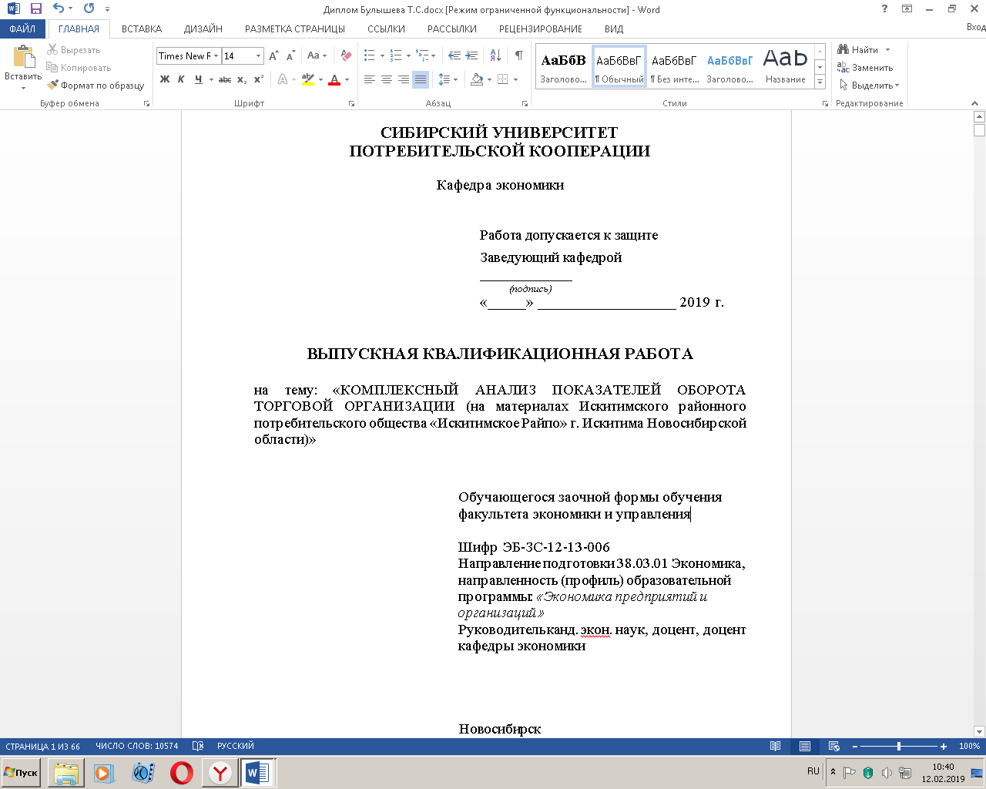
Task: Click the Replace (Заменить) command
Action: pos(865,68)
